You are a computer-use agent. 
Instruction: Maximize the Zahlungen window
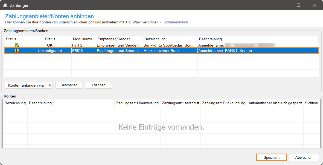(298, 5)
